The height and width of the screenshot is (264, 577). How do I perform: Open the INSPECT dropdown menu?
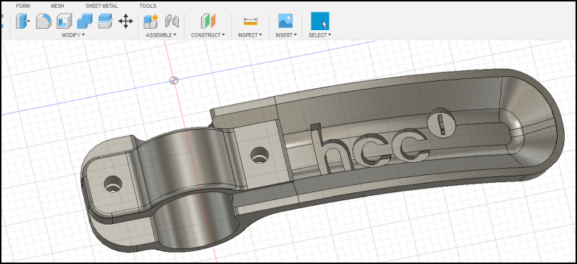(x=250, y=35)
